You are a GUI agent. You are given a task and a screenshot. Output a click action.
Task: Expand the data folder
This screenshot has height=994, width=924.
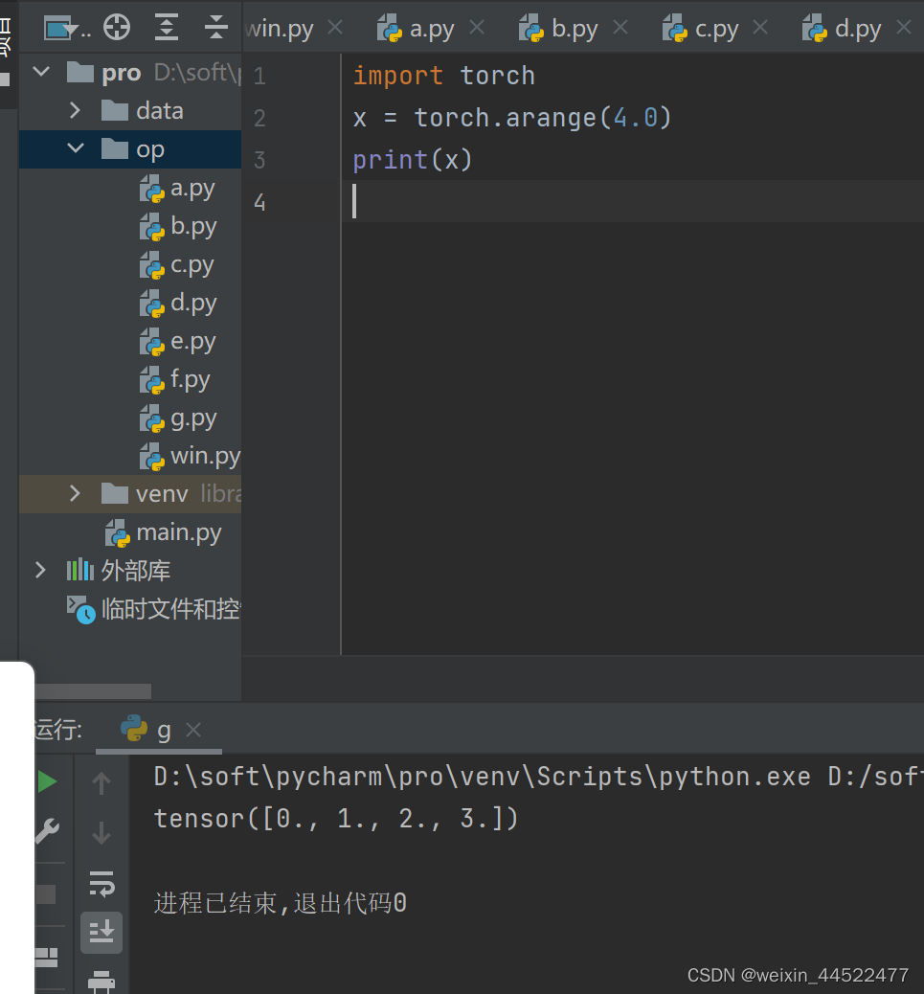click(x=75, y=110)
